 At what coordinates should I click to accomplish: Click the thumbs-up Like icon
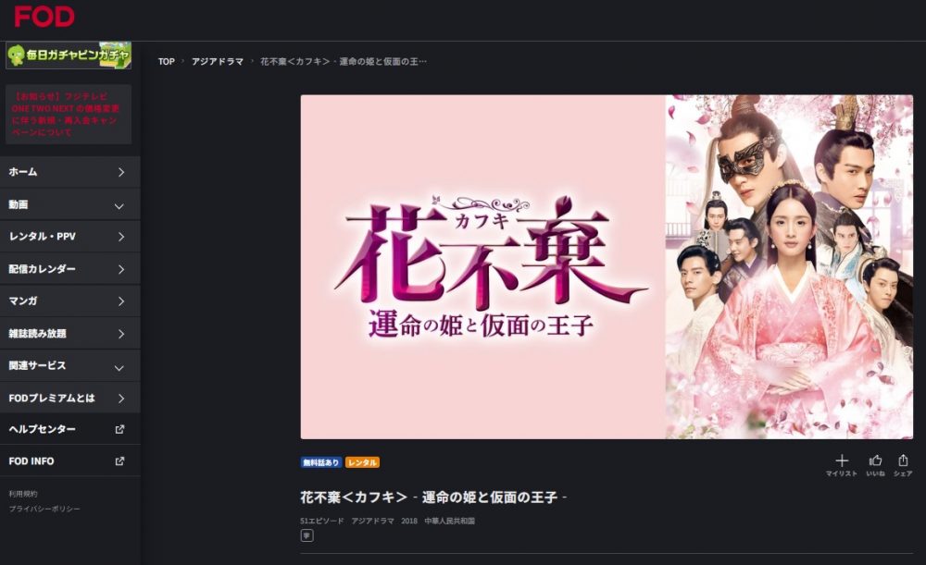pyautogui.click(x=875, y=461)
